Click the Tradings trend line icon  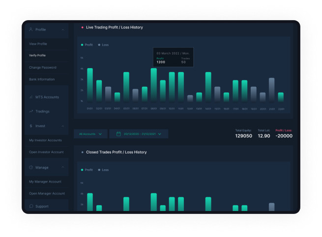pyautogui.click(x=31, y=111)
